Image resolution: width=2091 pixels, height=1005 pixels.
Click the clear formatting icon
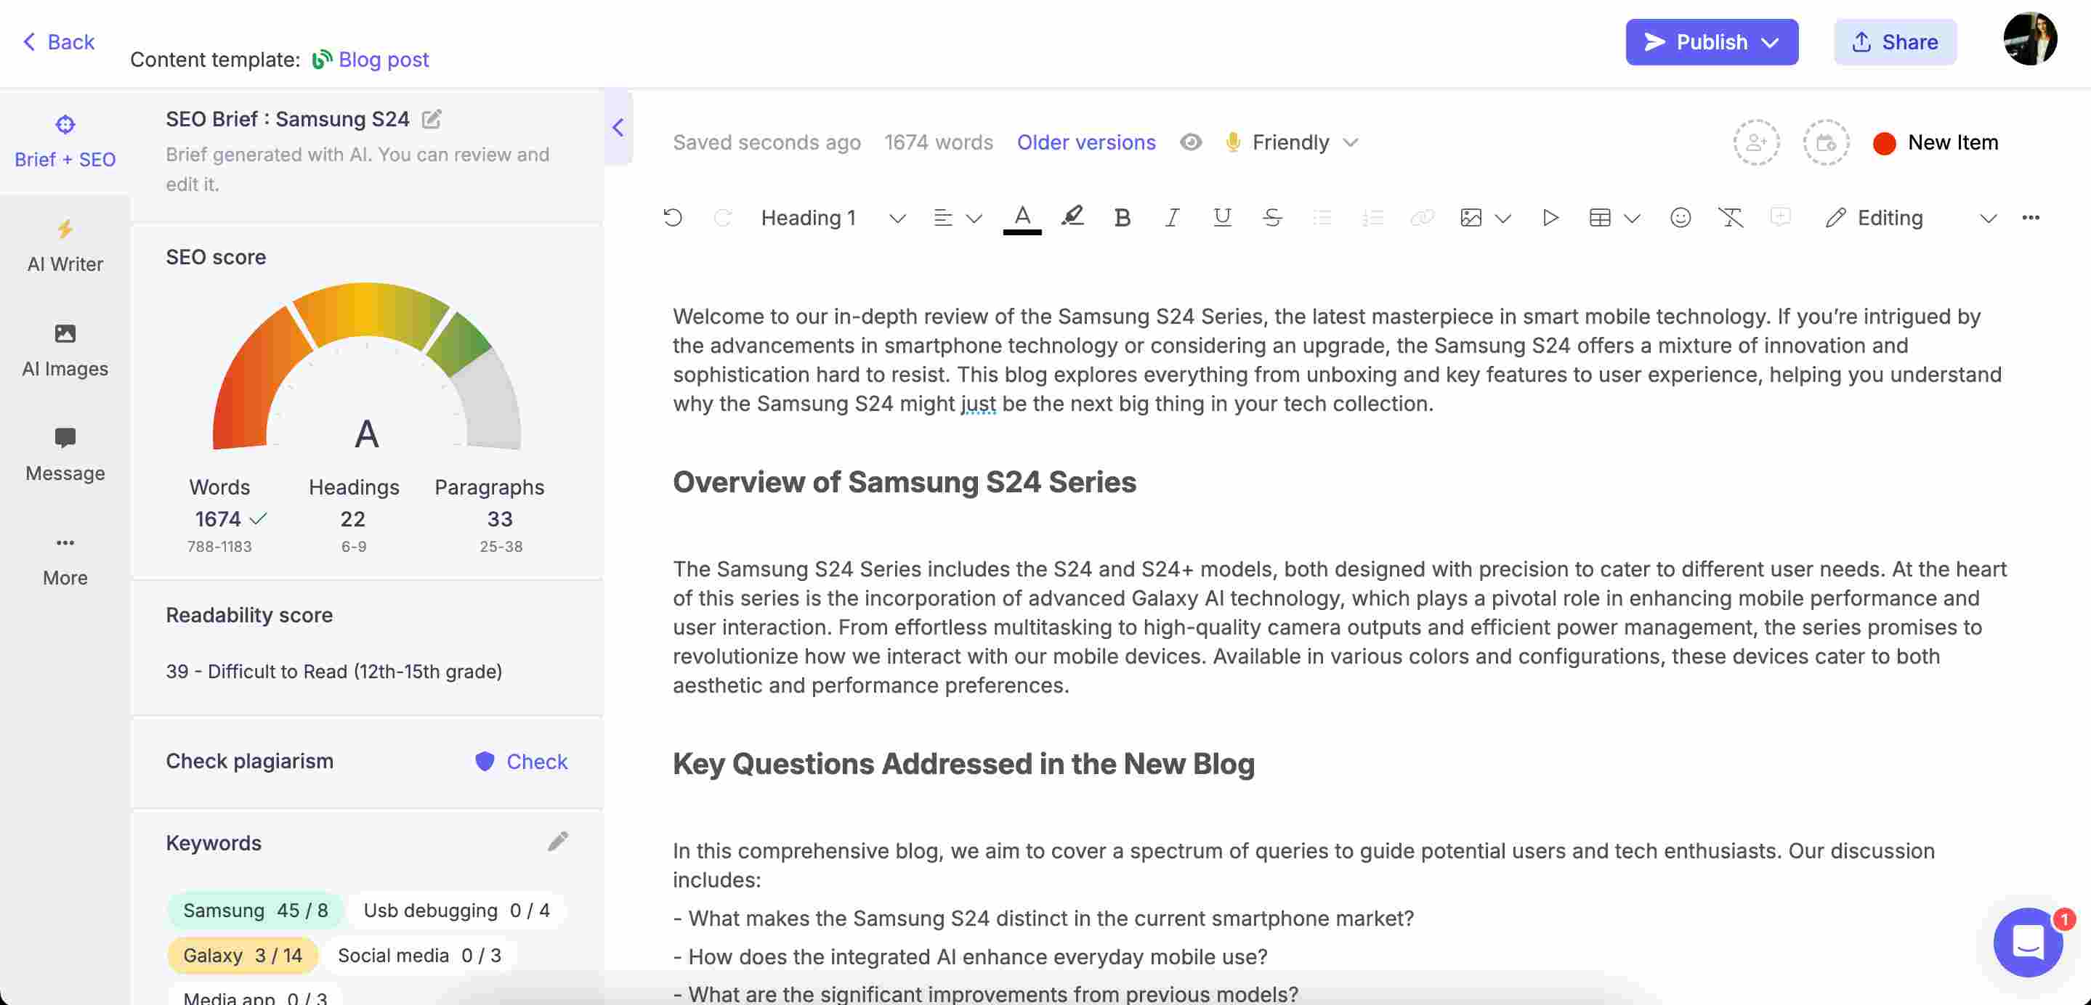[1730, 217]
